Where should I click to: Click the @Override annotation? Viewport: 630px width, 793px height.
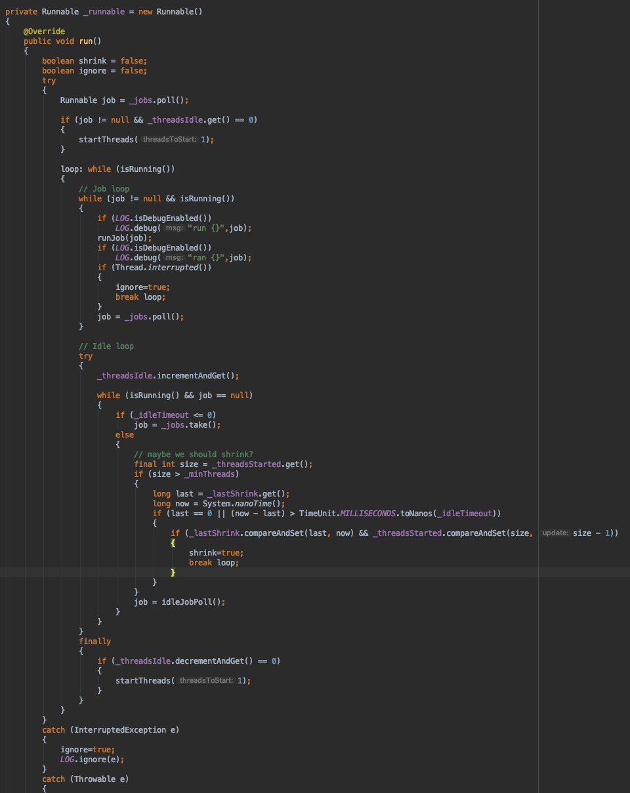click(44, 31)
